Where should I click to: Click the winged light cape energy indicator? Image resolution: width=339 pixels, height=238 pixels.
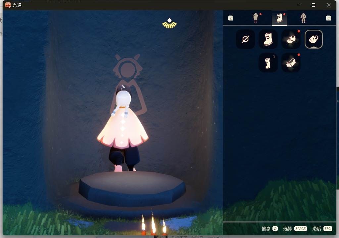click(x=169, y=23)
